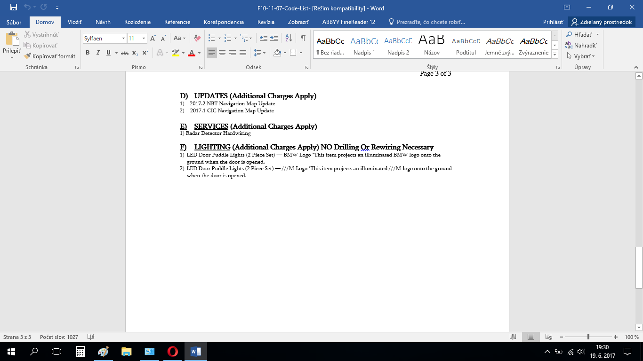Activate the Kopírovať formát painter
Viewport: 643px width, 361px height.
pos(50,56)
